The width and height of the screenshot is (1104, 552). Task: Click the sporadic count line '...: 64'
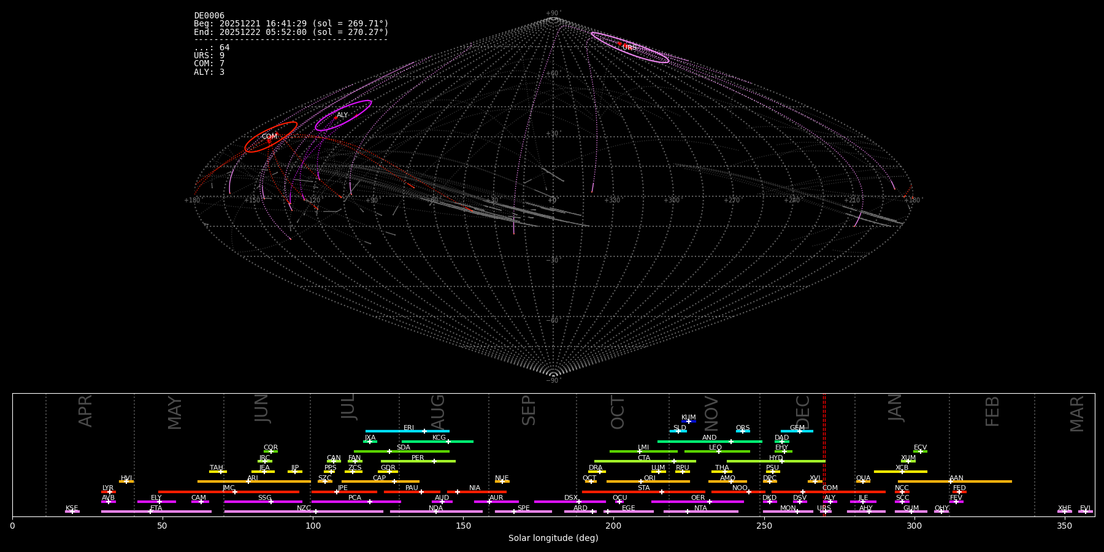[x=212, y=48]
